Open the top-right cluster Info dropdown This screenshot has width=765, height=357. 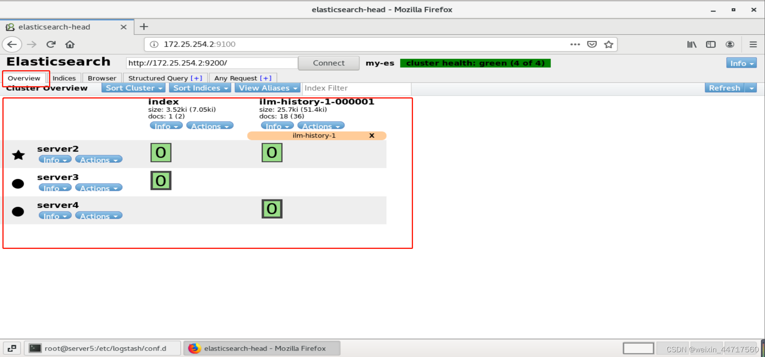point(741,63)
